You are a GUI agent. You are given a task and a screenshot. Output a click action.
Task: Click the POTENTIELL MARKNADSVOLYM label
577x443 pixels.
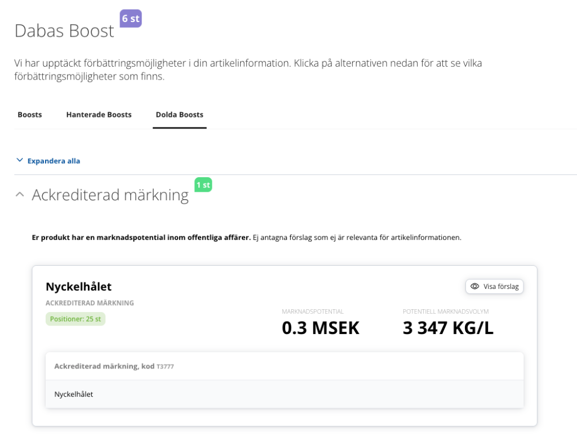tap(446, 312)
